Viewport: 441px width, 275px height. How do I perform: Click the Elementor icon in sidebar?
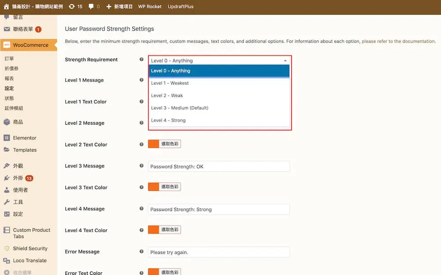tap(7, 138)
